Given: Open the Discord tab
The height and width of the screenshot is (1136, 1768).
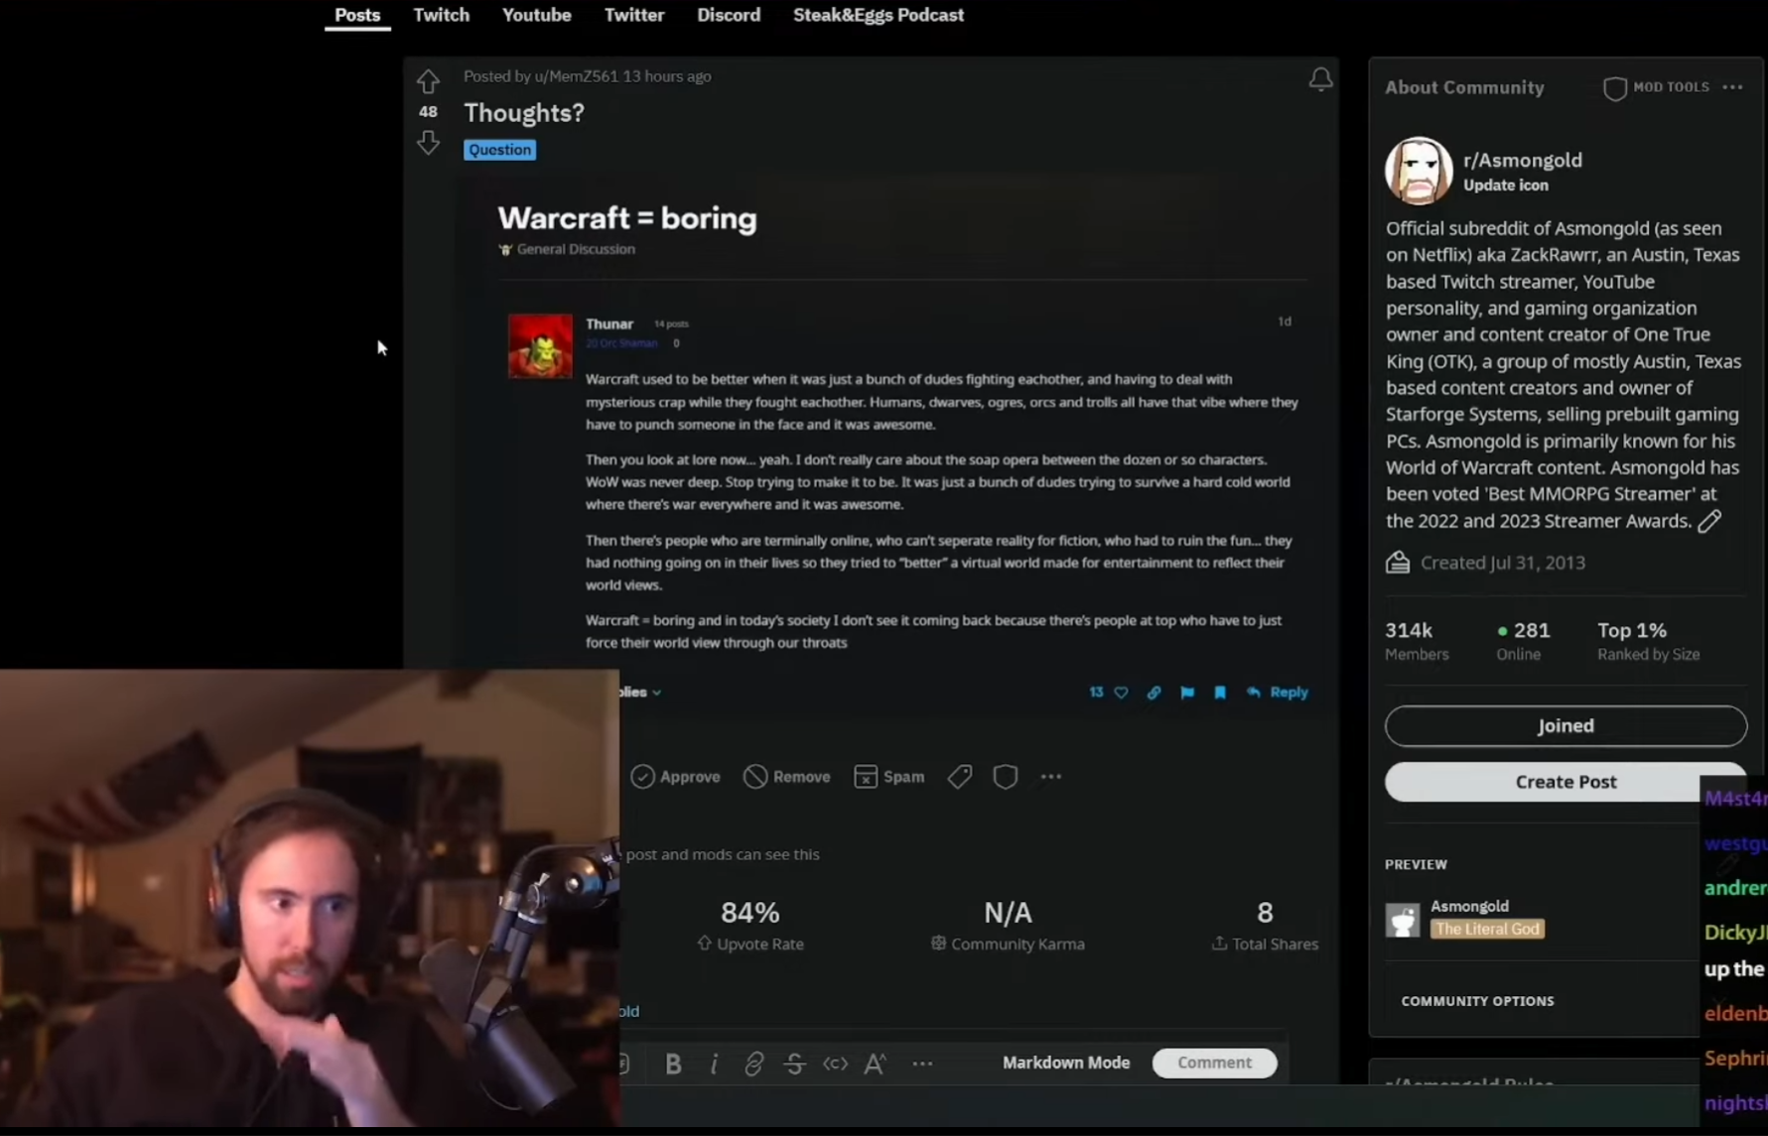Looking at the screenshot, I should tap(729, 15).
